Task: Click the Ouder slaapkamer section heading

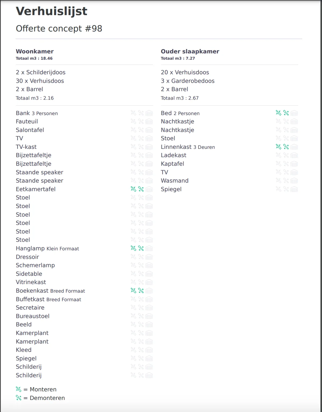Action: (x=190, y=51)
